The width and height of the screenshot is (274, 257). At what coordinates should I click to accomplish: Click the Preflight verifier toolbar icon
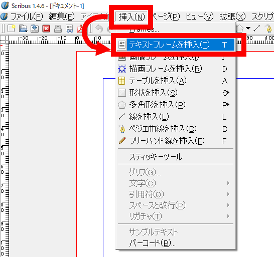69,29
